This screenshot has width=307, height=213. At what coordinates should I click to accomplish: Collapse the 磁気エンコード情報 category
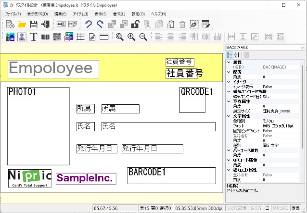(x=229, y=91)
